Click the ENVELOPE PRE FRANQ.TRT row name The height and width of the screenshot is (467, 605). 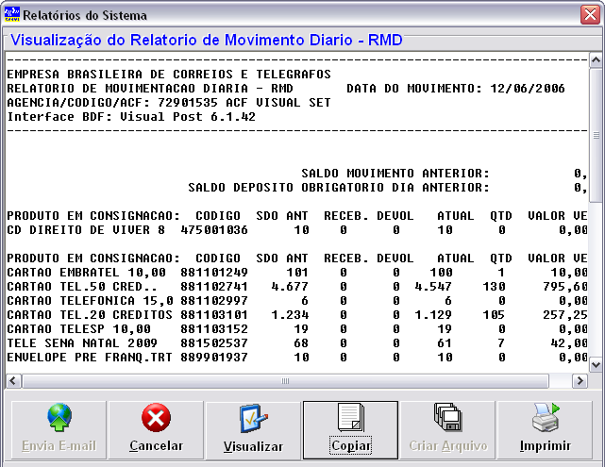90,358
